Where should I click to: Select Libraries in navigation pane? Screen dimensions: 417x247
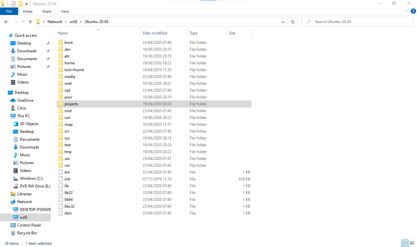click(24, 194)
